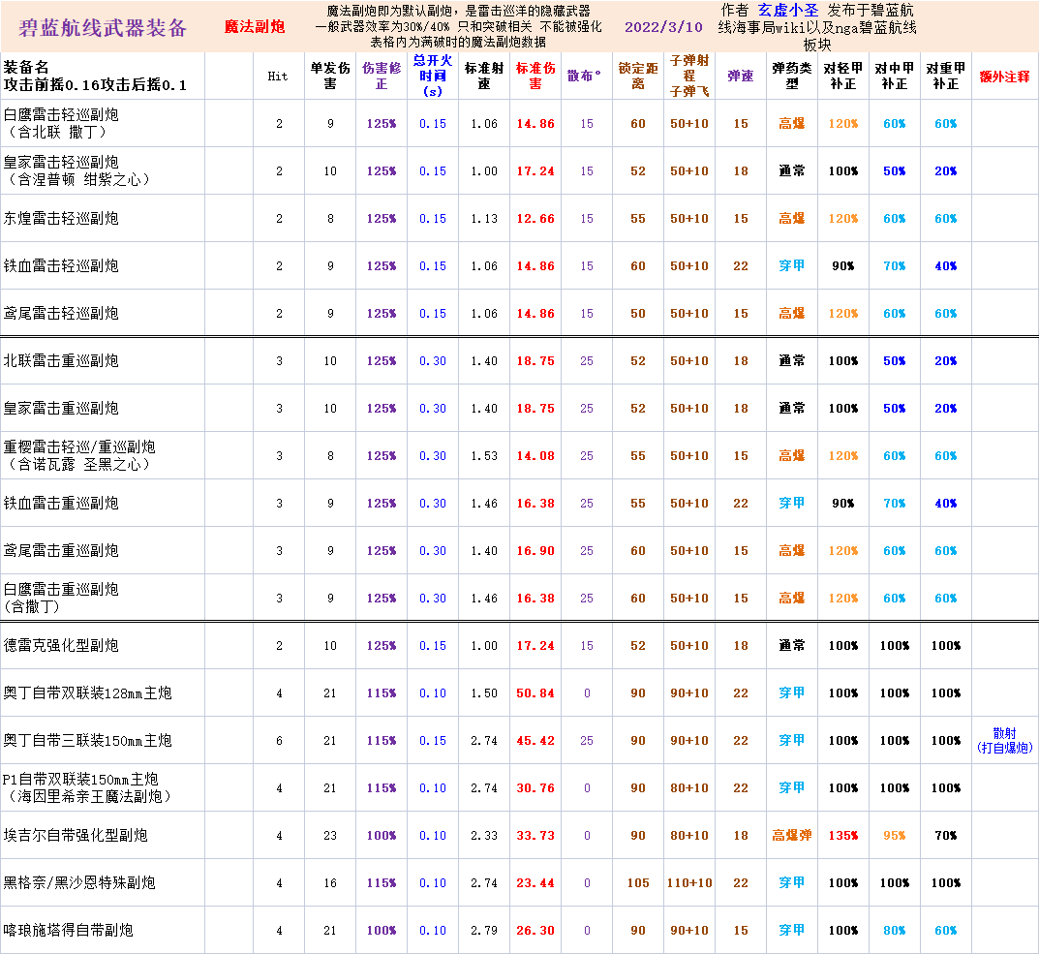Select the 埃吉尔自带强化型副炮 row name
This screenshot has height=954, width=1039.
coord(76,835)
